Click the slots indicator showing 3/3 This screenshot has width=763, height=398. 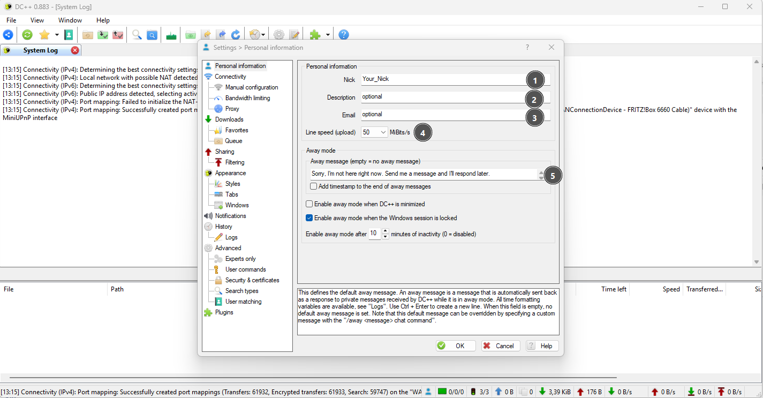[480, 392]
